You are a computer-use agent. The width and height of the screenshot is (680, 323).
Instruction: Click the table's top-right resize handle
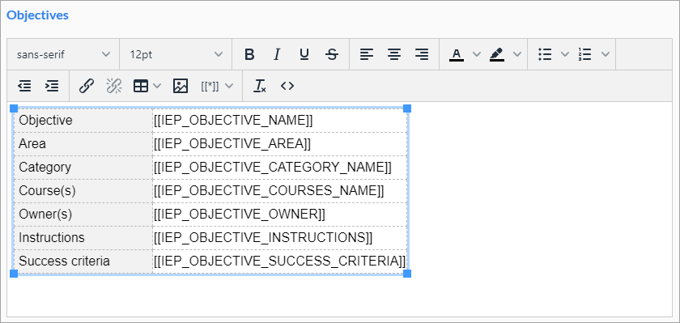[407, 108]
